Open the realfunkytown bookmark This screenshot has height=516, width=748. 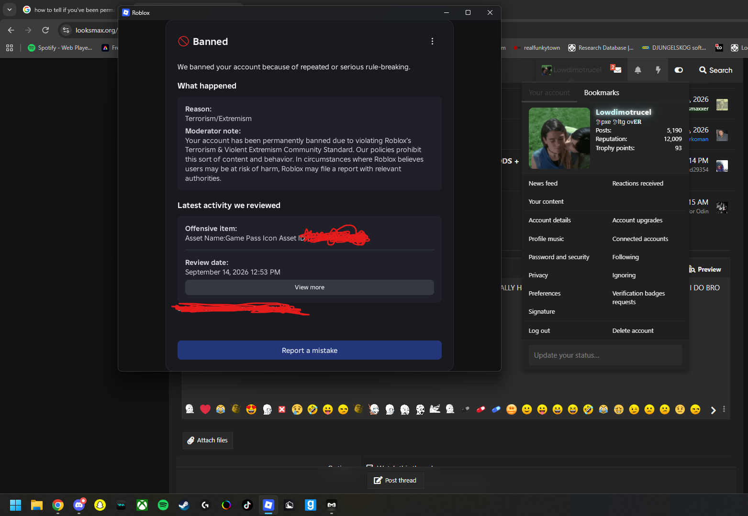[x=536, y=48]
